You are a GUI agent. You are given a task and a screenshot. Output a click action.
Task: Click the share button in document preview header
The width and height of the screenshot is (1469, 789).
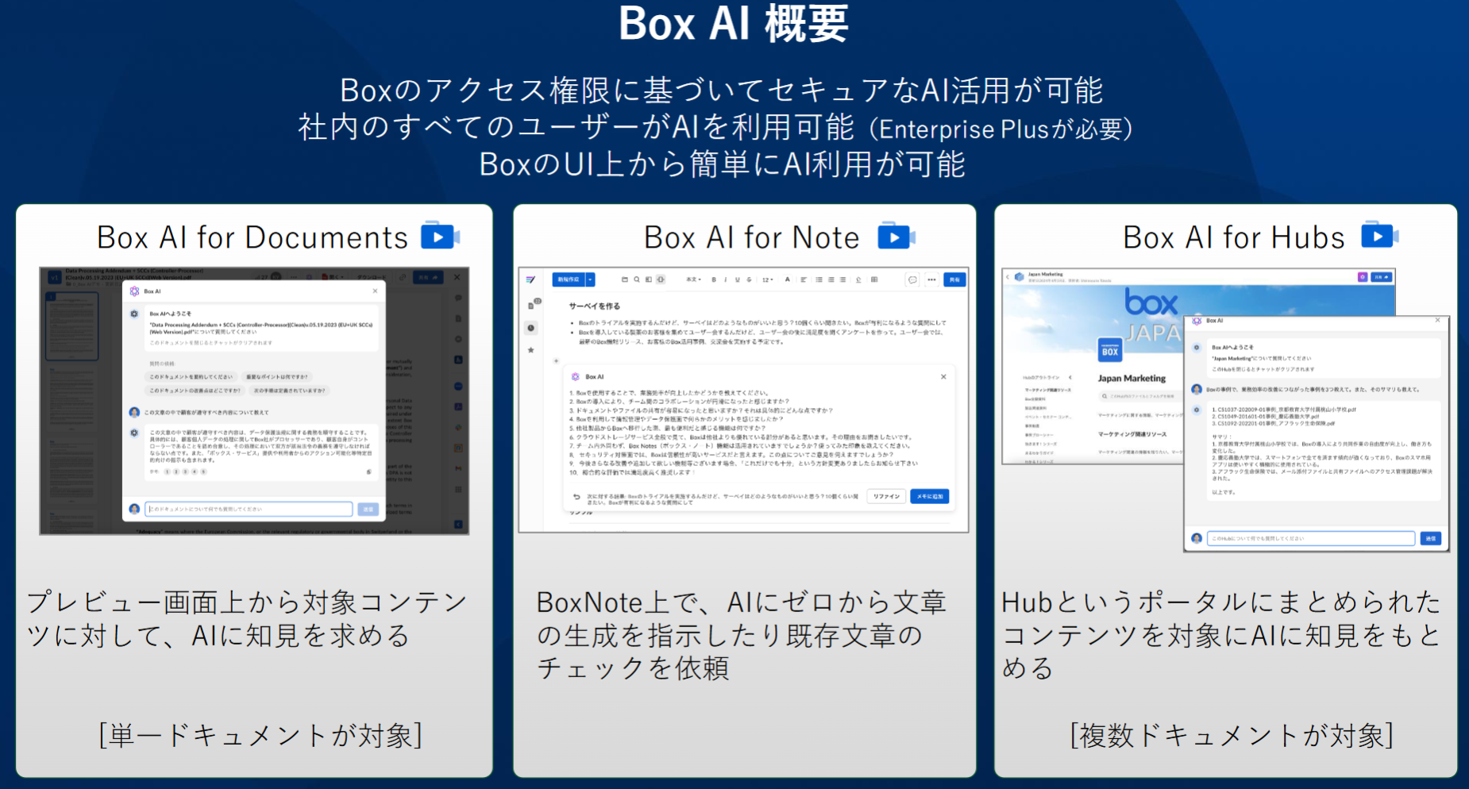tap(428, 277)
